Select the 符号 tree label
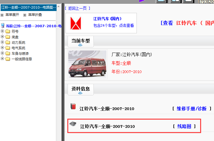The width and height of the screenshot is (214, 141). tap(15, 32)
